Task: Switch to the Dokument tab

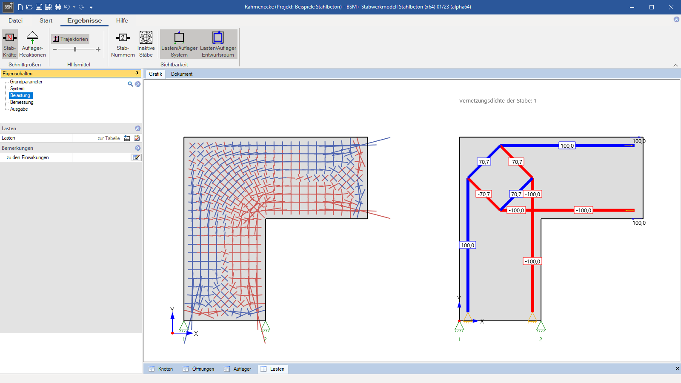Action: [182, 74]
